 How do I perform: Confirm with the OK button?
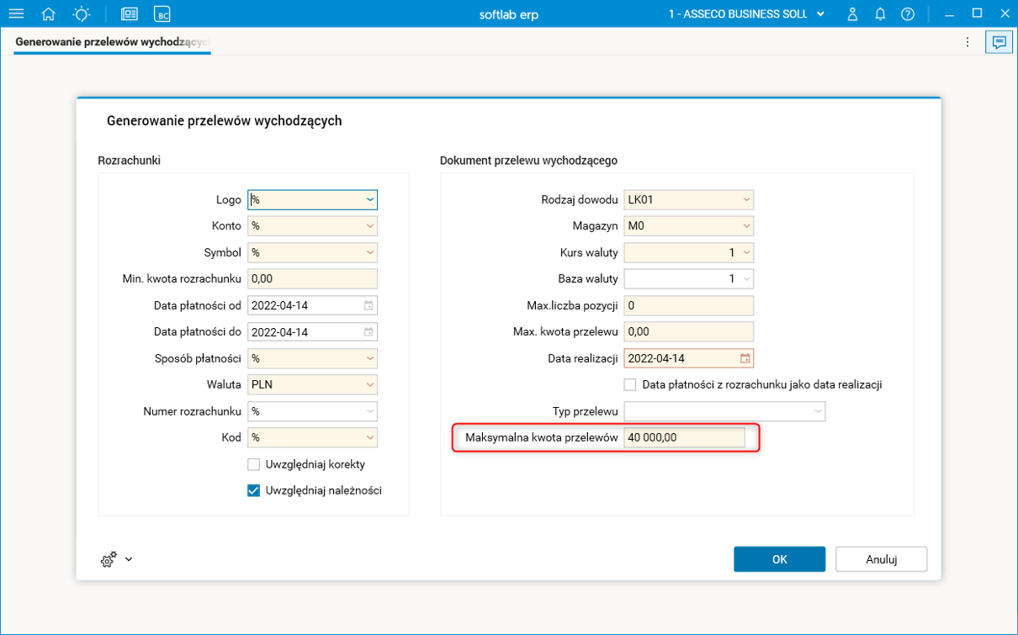point(779,559)
